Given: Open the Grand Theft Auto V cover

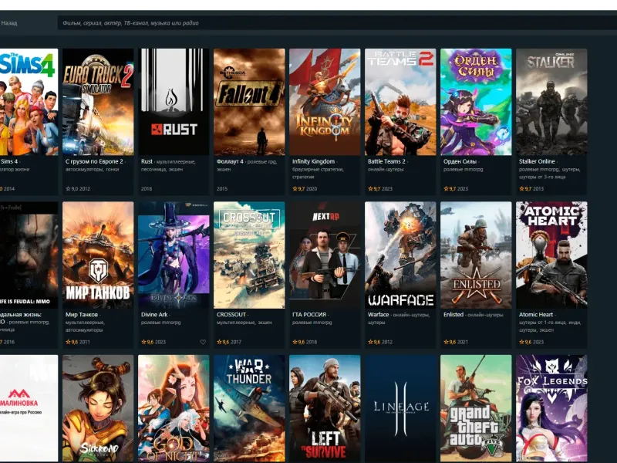Looking at the screenshot, I should tap(476, 408).
